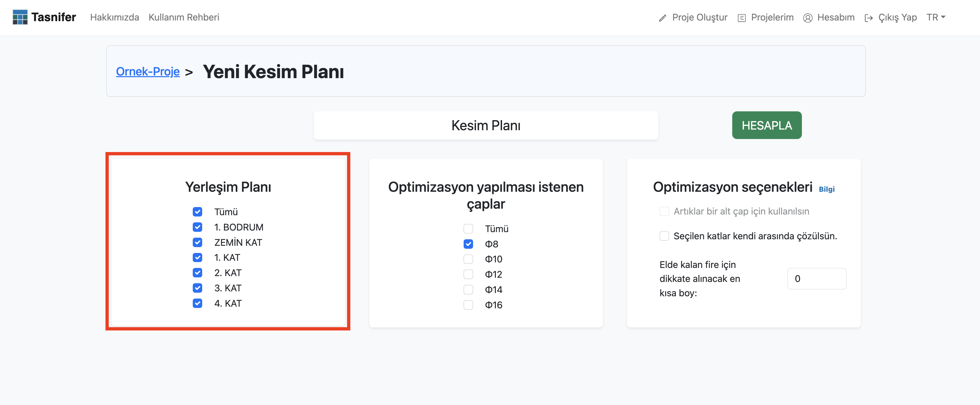Viewport: 980px width, 405px height.
Task: Open the Bilgi info link
Action: pos(826,189)
